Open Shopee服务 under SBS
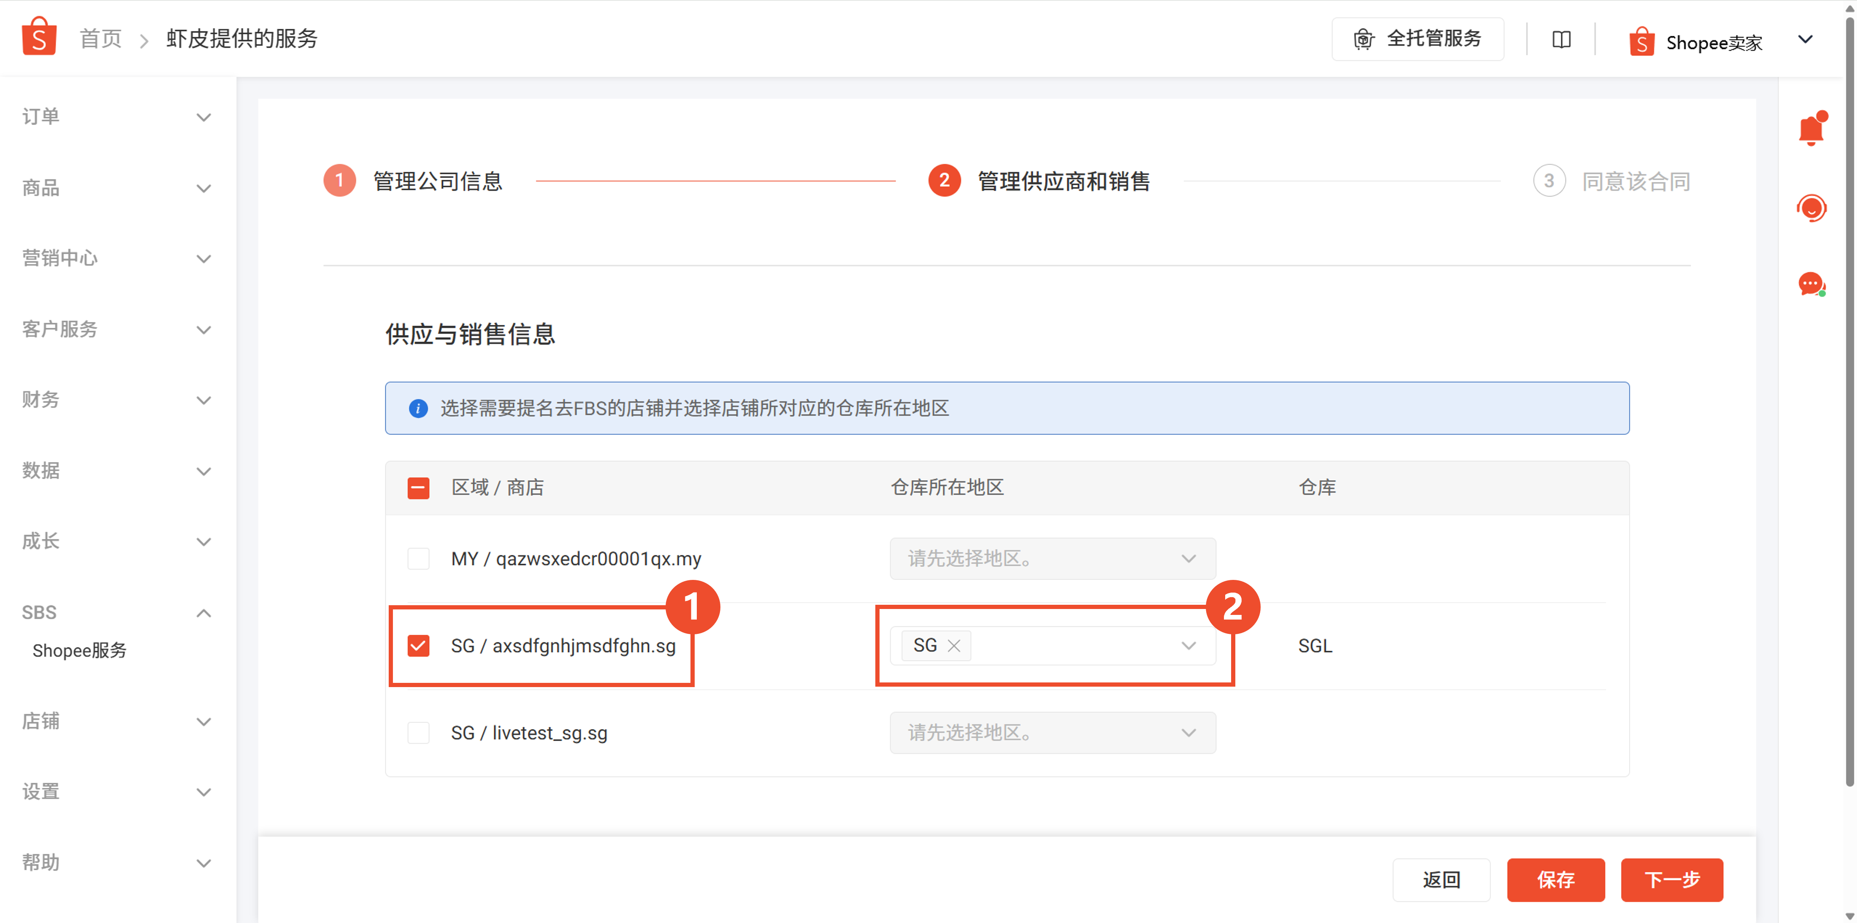Image resolution: width=1857 pixels, height=923 pixels. pyautogui.click(x=79, y=650)
